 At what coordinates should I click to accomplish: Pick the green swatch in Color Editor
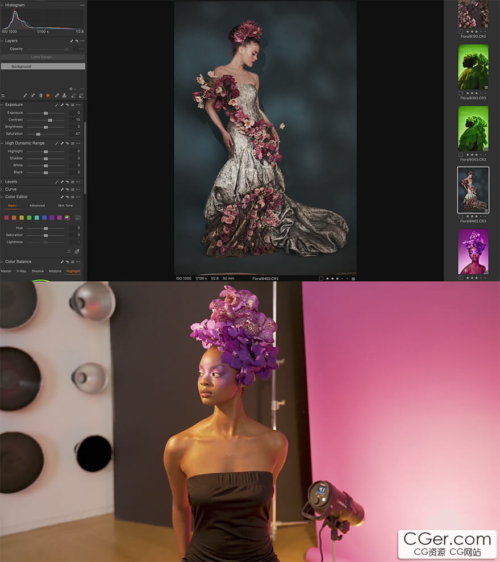click(29, 218)
